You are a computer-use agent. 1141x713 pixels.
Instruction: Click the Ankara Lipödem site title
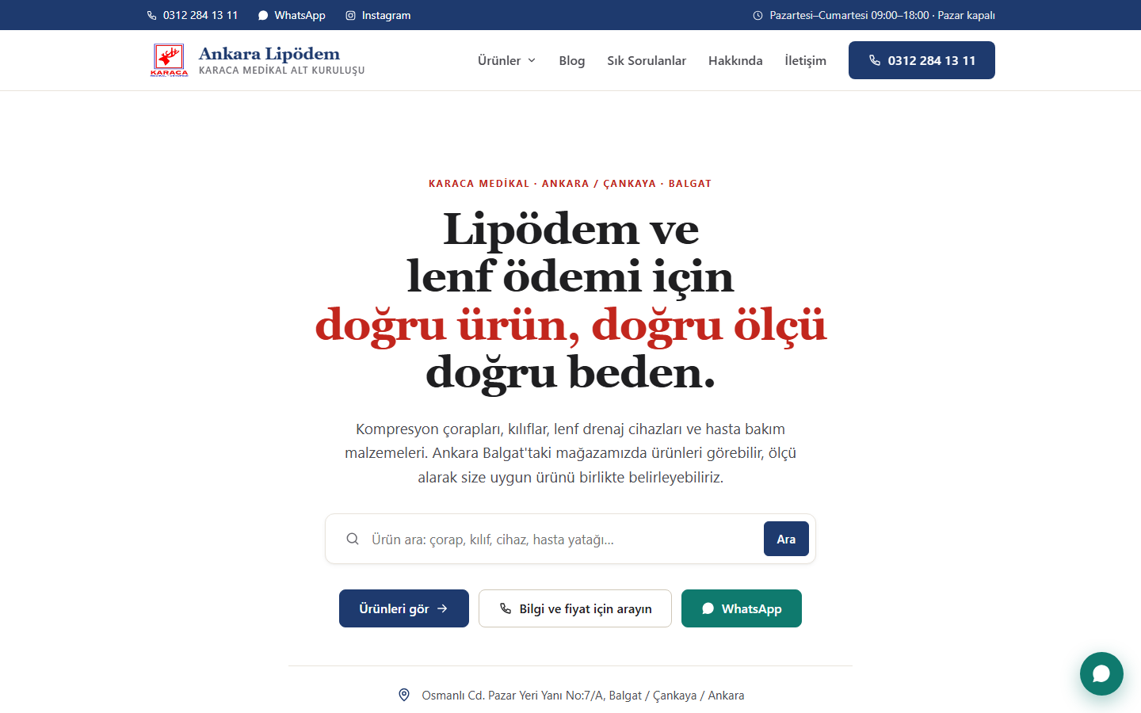(269, 53)
